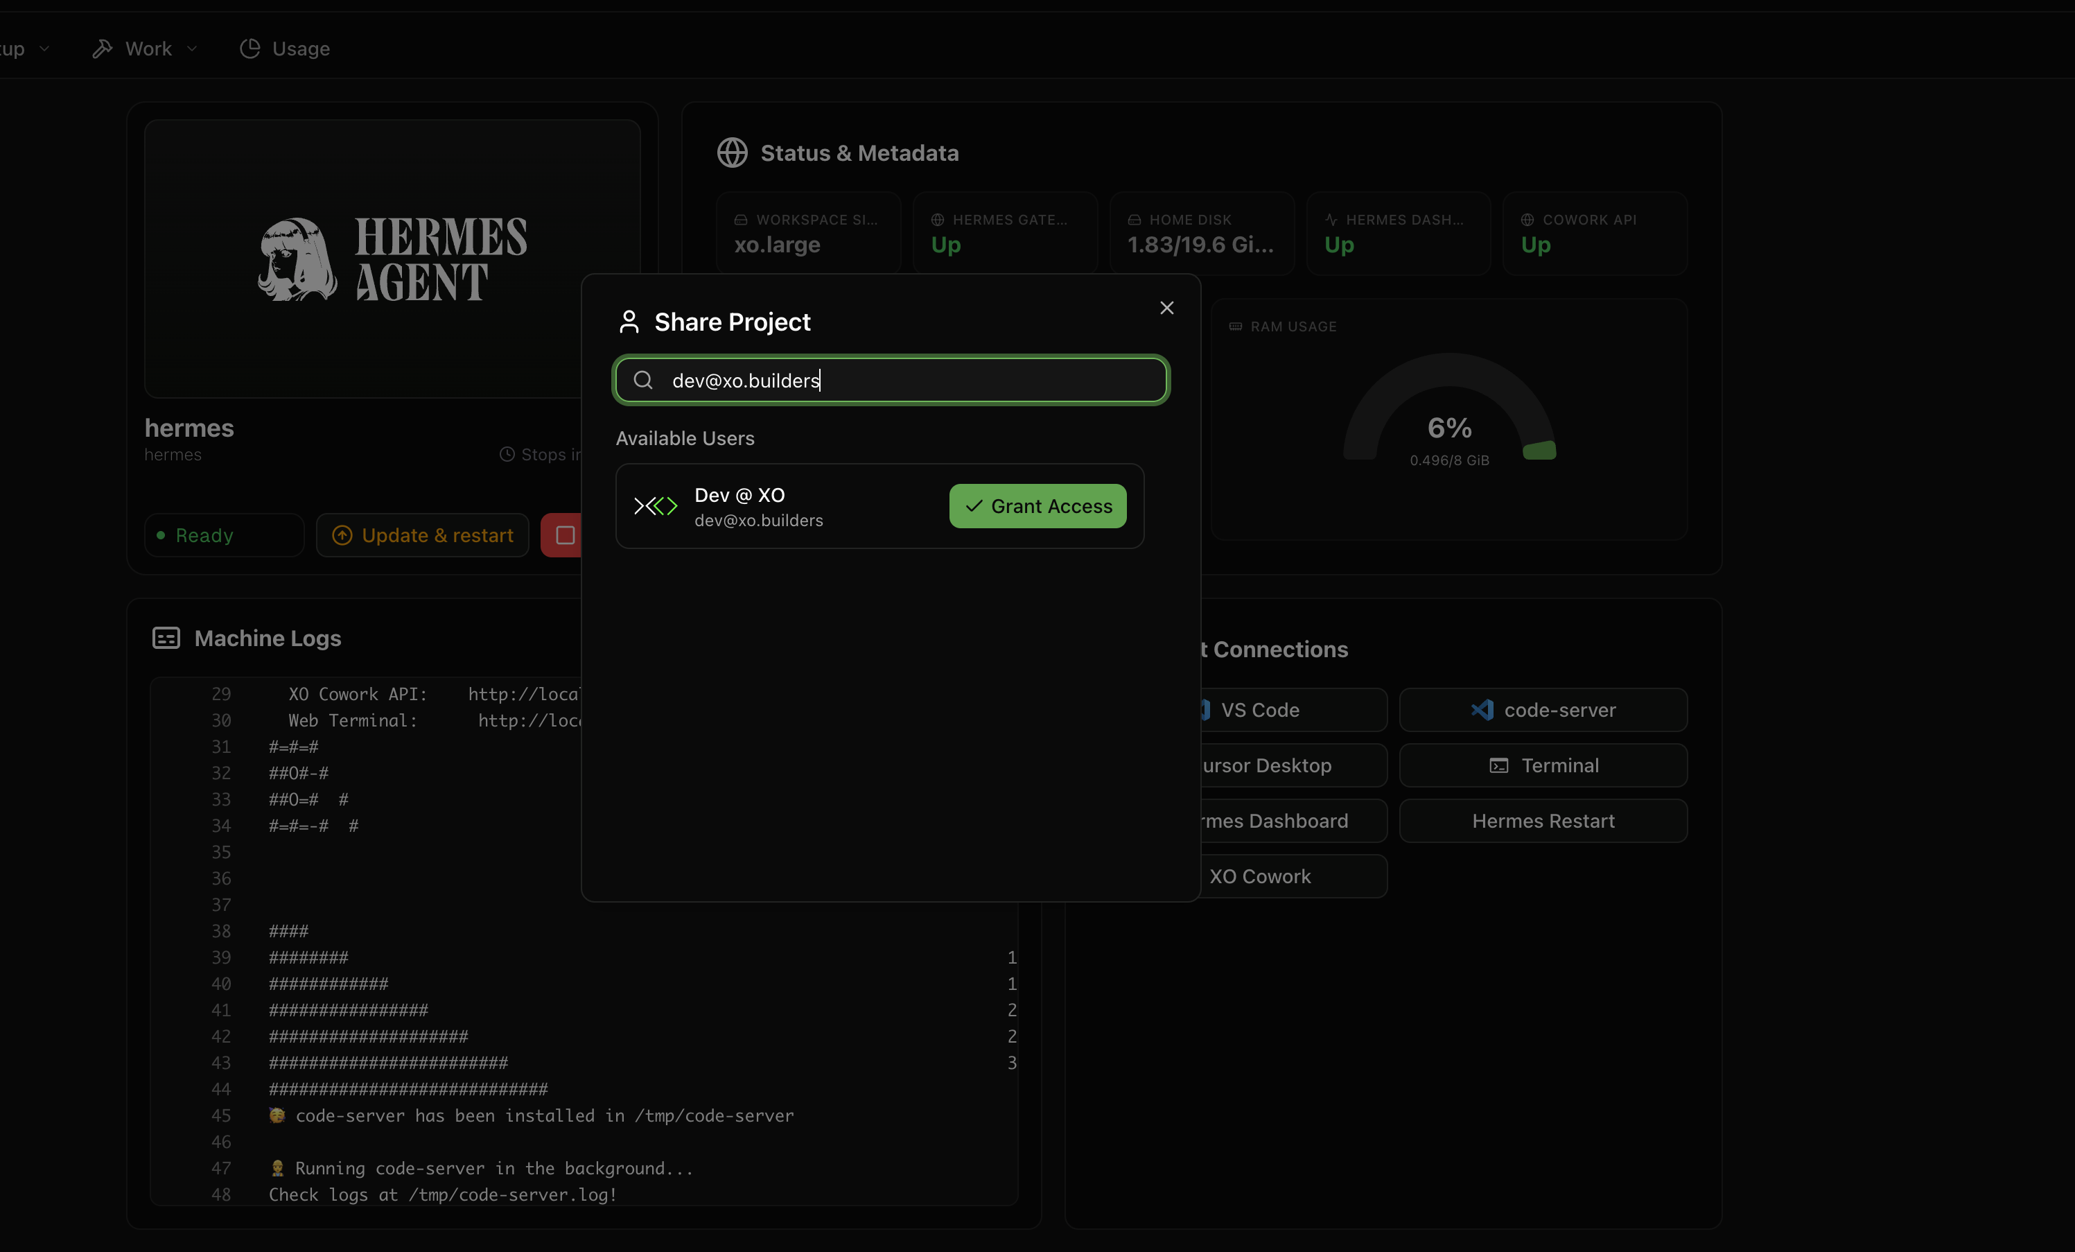Click the code-server VS Code icon
The image size is (2075, 1252).
(1482, 709)
